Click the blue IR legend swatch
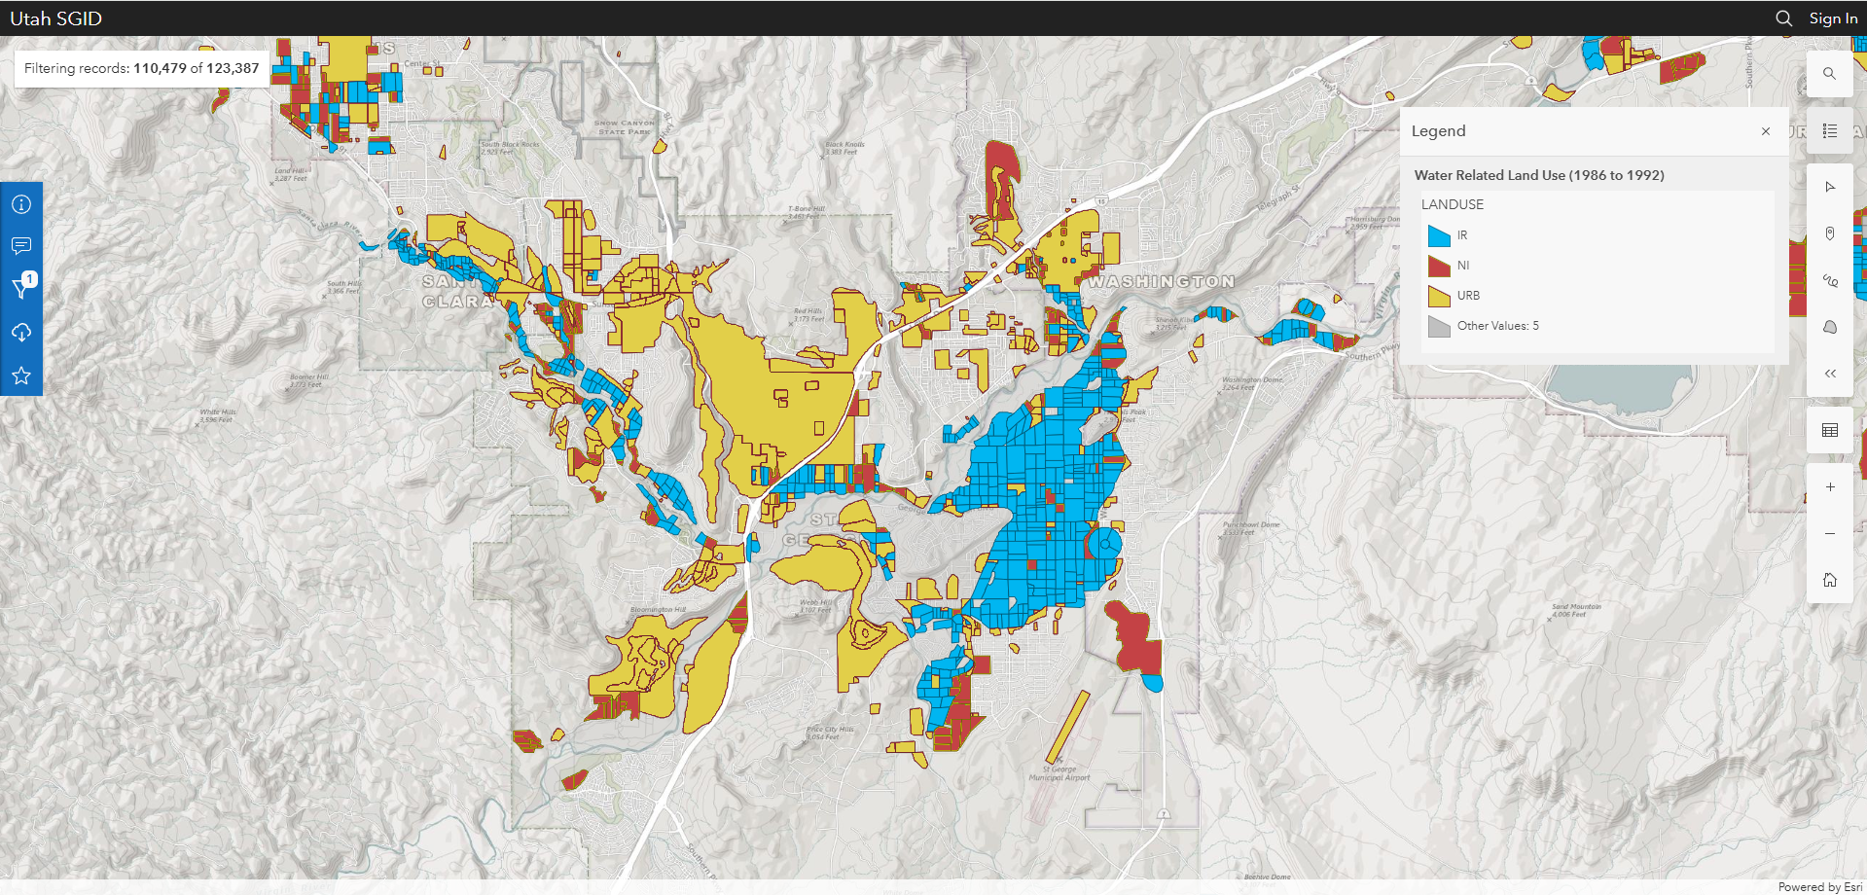This screenshot has height=895, width=1867. [1439, 235]
